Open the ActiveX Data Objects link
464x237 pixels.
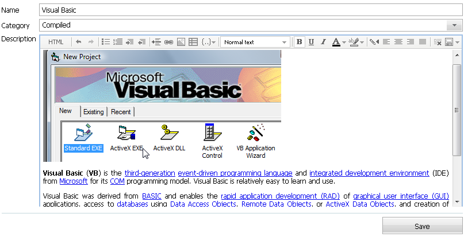click(359, 204)
